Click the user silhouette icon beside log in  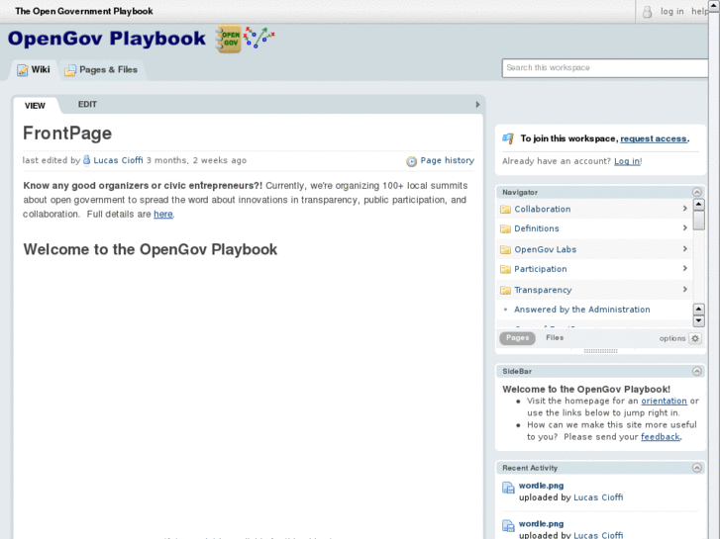click(x=647, y=12)
